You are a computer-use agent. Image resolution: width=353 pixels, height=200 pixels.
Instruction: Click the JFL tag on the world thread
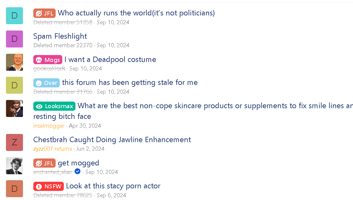coord(44,13)
